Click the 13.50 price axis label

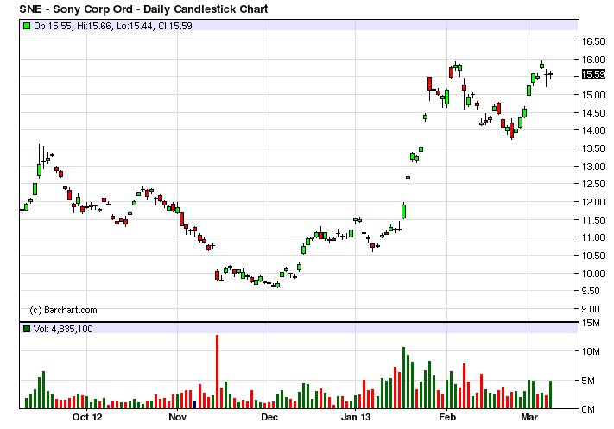pyautogui.click(x=593, y=148)
